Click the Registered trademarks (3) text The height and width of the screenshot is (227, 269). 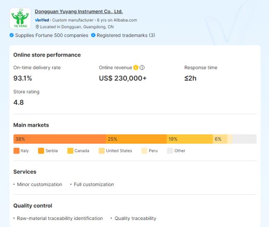(126, 35)
